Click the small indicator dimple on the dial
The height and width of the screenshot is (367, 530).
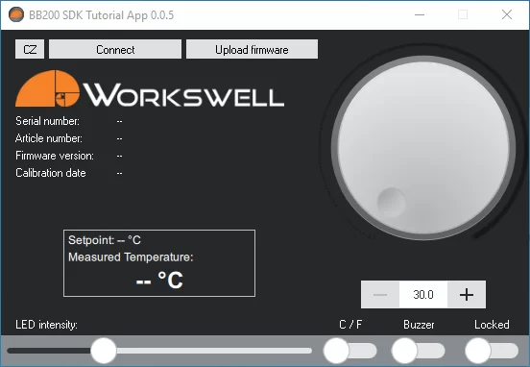pyautogui.click(x=391, y=202)
